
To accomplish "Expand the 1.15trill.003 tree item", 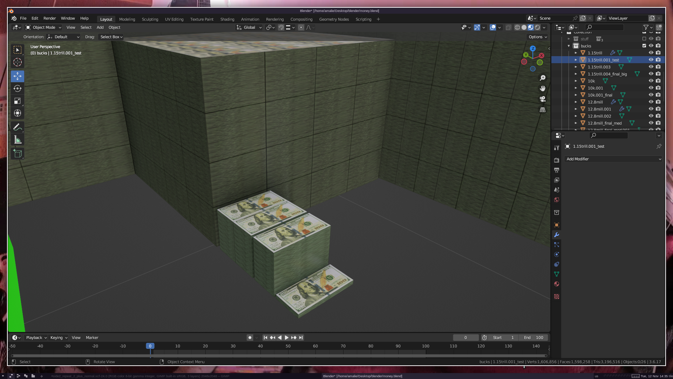I will coord(576,67).
